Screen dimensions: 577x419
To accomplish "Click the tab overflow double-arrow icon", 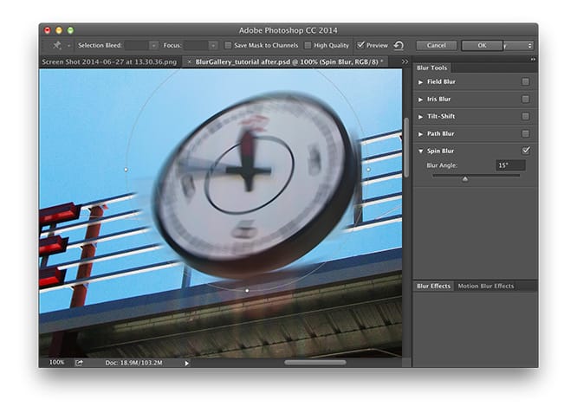I will (x=405, y=62).
